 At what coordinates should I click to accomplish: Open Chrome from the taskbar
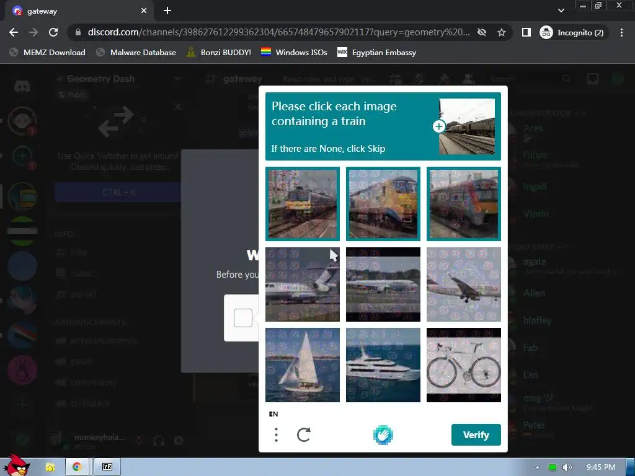coord(76,467)
